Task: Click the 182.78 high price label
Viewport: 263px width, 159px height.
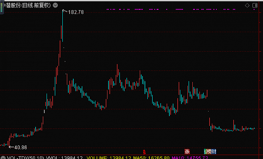Action: pyautogui.click(x=76, y=12)
